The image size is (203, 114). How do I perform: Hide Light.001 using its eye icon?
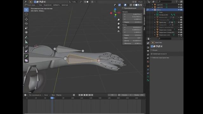[179, 5]
